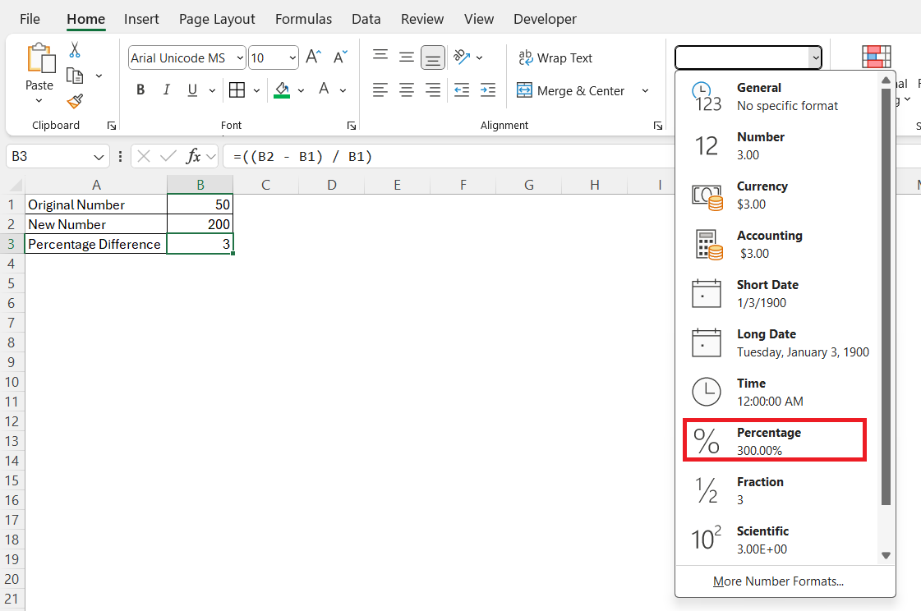This screenshot has height=611, width=921.
Task: Open the Name Box dropdown arrow
Action: tap(98, 157)
